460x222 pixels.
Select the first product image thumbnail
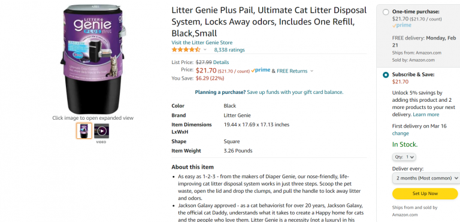tap(84, 131)
